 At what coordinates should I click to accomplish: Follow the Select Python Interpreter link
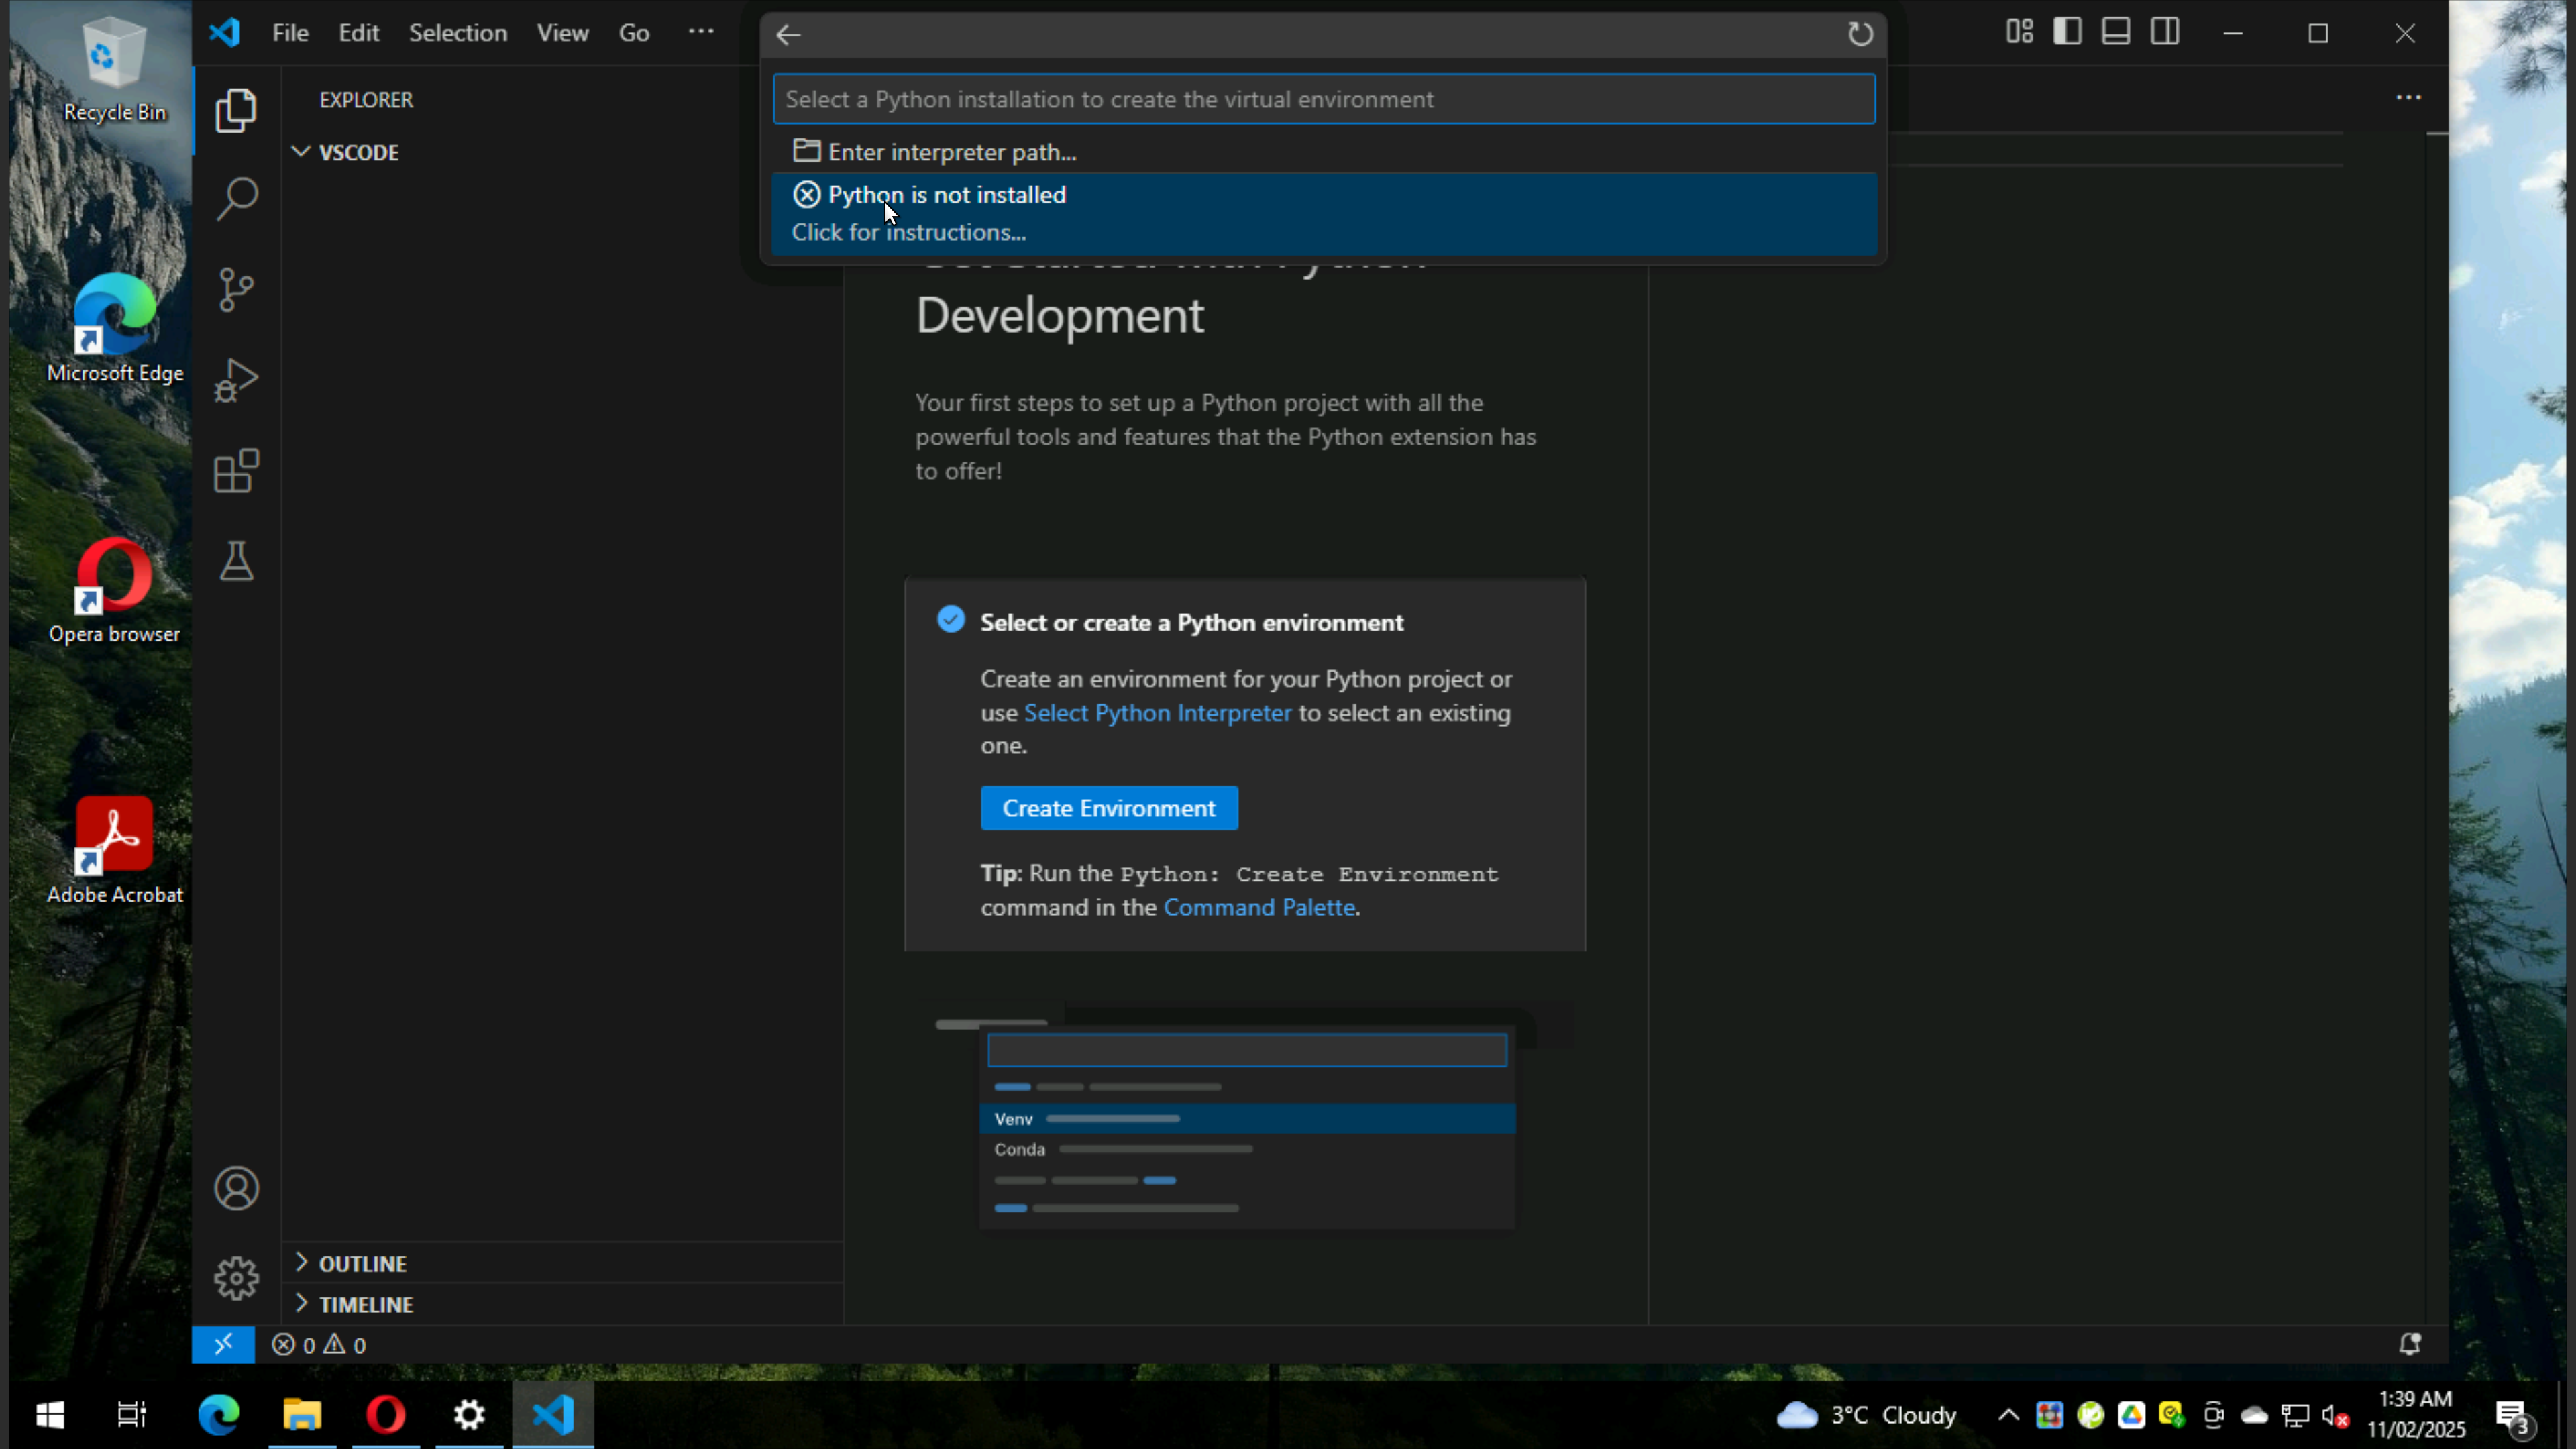(x=1157, y=713)
